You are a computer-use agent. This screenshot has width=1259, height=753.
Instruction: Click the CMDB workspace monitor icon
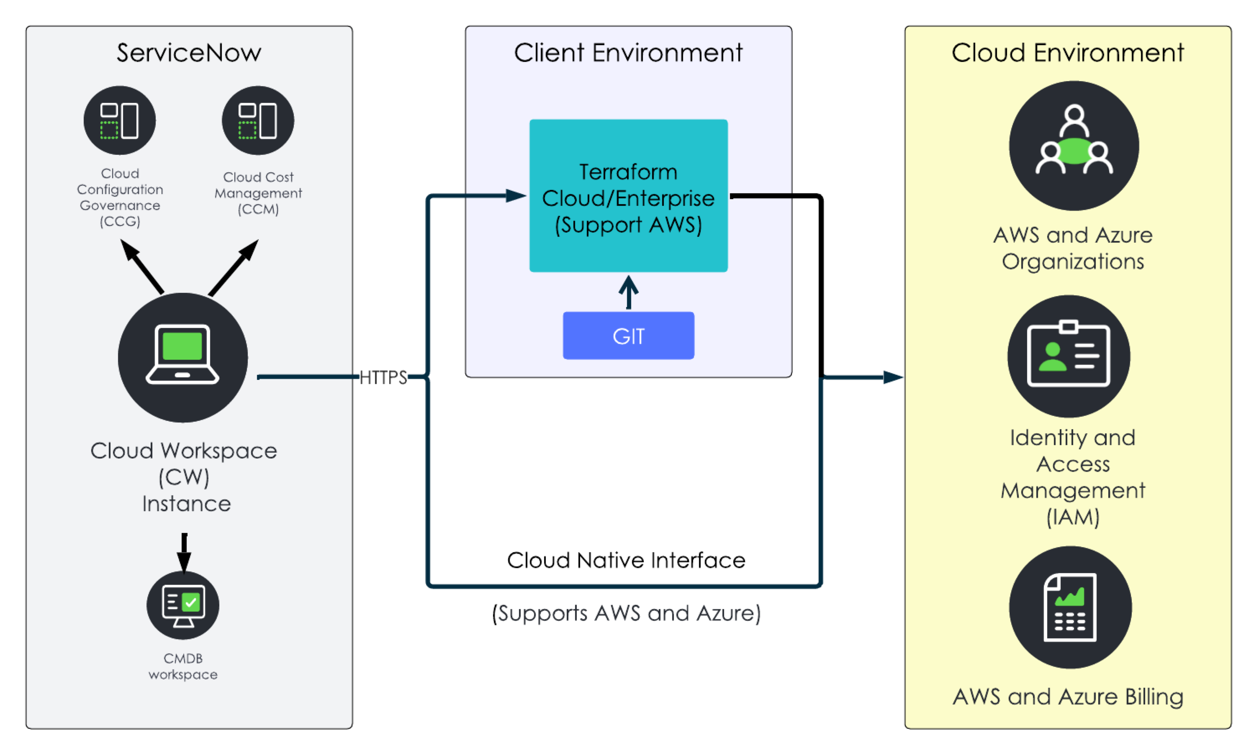183,605
